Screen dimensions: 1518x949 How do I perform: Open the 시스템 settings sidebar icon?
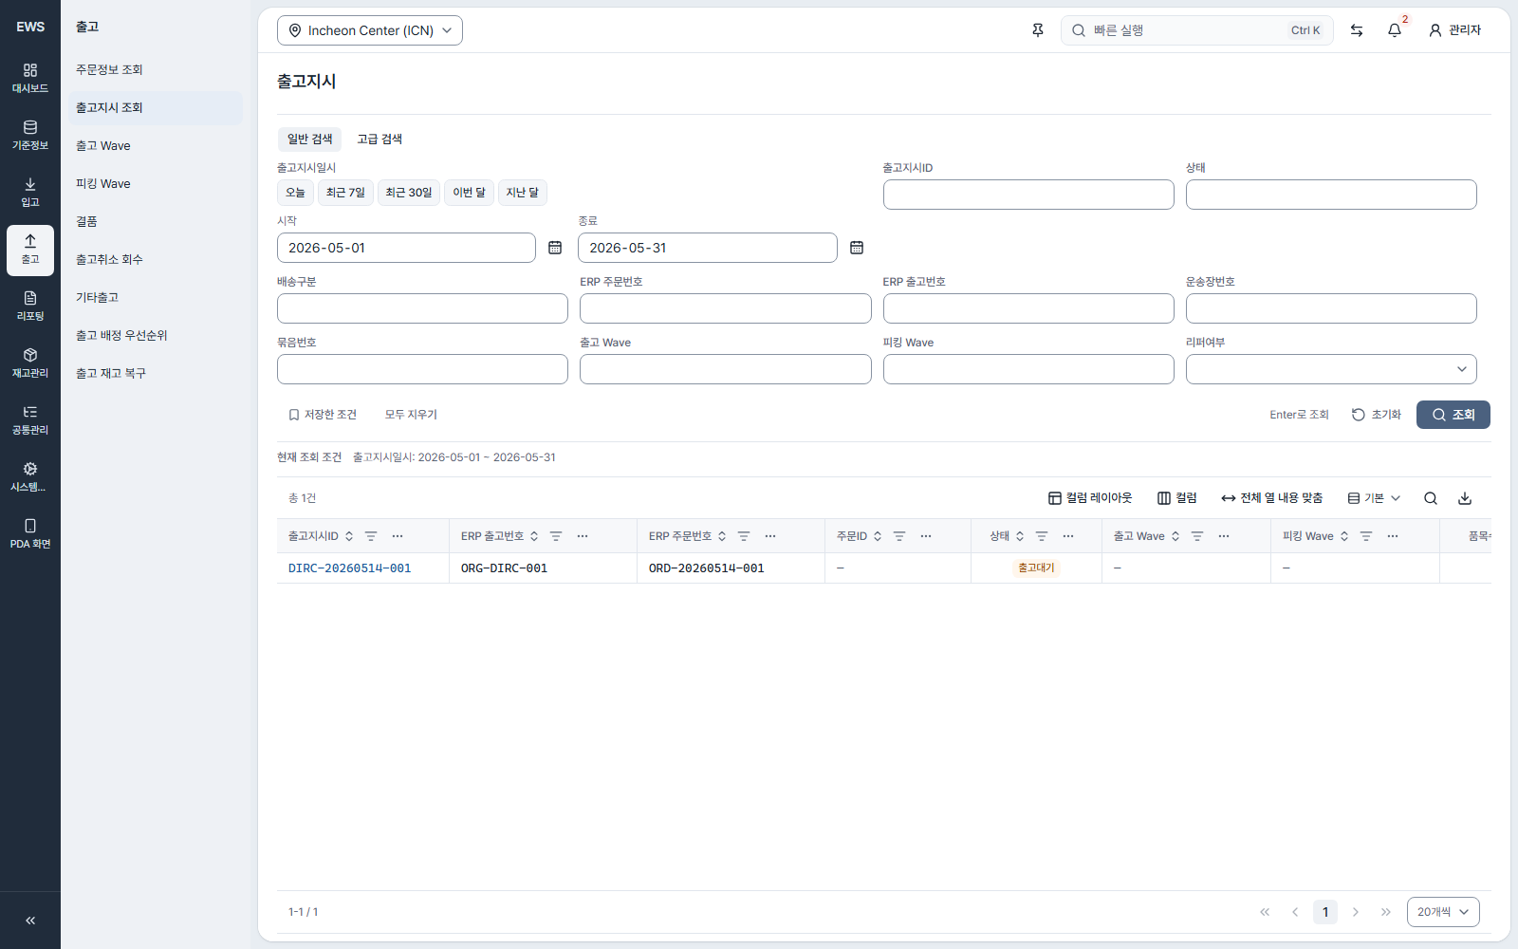(x=30, y=477)
